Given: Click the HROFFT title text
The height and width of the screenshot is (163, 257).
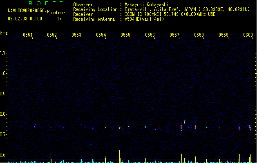Looking at the screenshot, I should point(42,3).
